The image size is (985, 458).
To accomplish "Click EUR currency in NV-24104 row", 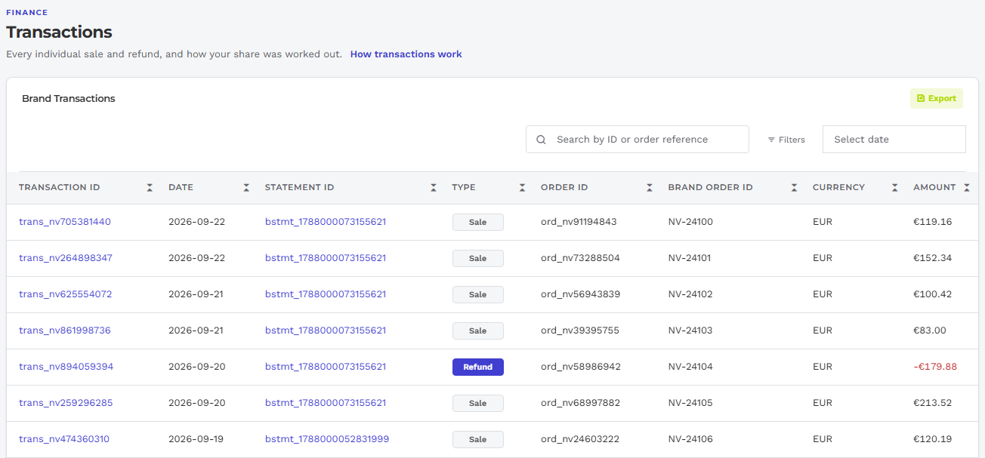I will tap(823, 367).
